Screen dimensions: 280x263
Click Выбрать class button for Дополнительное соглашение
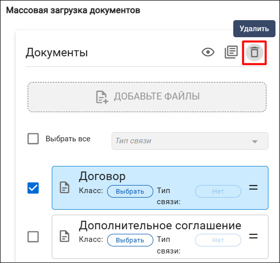tap(130, 240)
